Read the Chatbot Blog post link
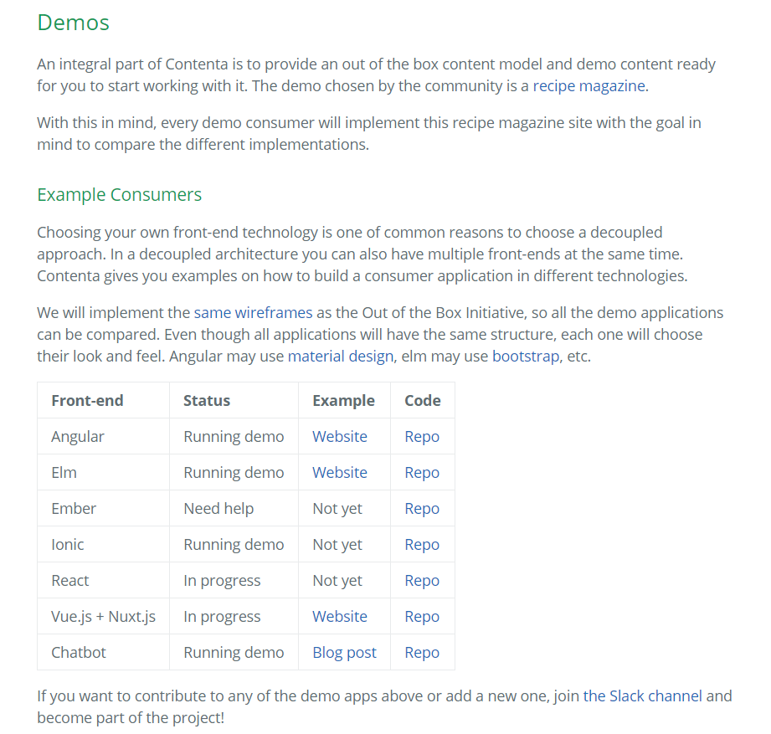Viewport: 771px width, 734px height. pyautogui.click(x=344, y=652)
